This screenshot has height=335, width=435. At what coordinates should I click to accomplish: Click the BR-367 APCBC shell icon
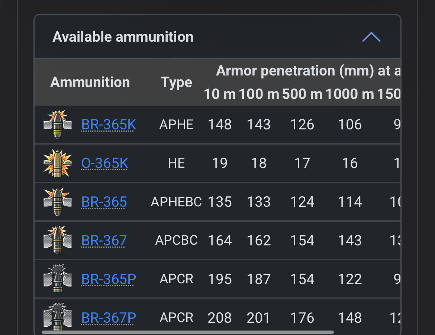click(57, 241)
